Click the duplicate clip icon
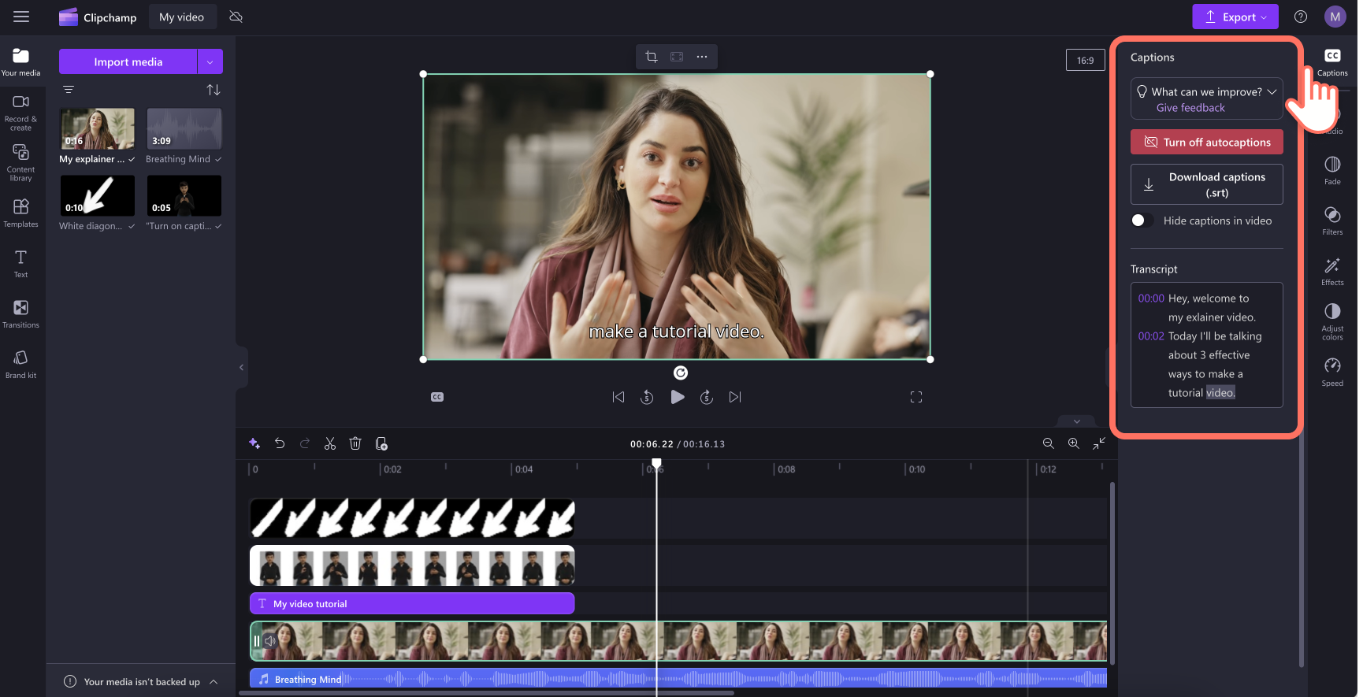 coord(381,443)
